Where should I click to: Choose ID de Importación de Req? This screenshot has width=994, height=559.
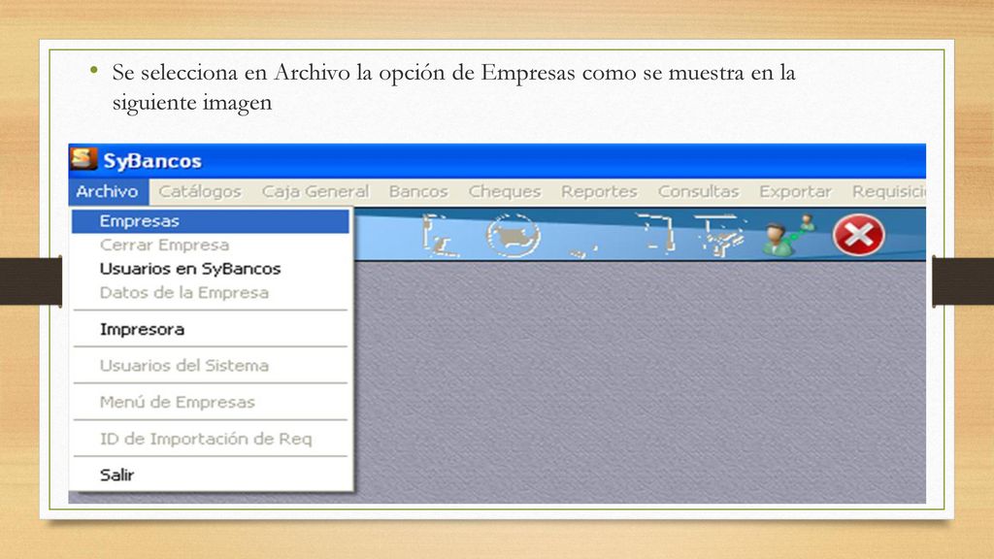[211, 439]
